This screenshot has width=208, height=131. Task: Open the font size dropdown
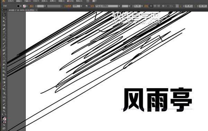pyautogui.click(x=142, y=6)
